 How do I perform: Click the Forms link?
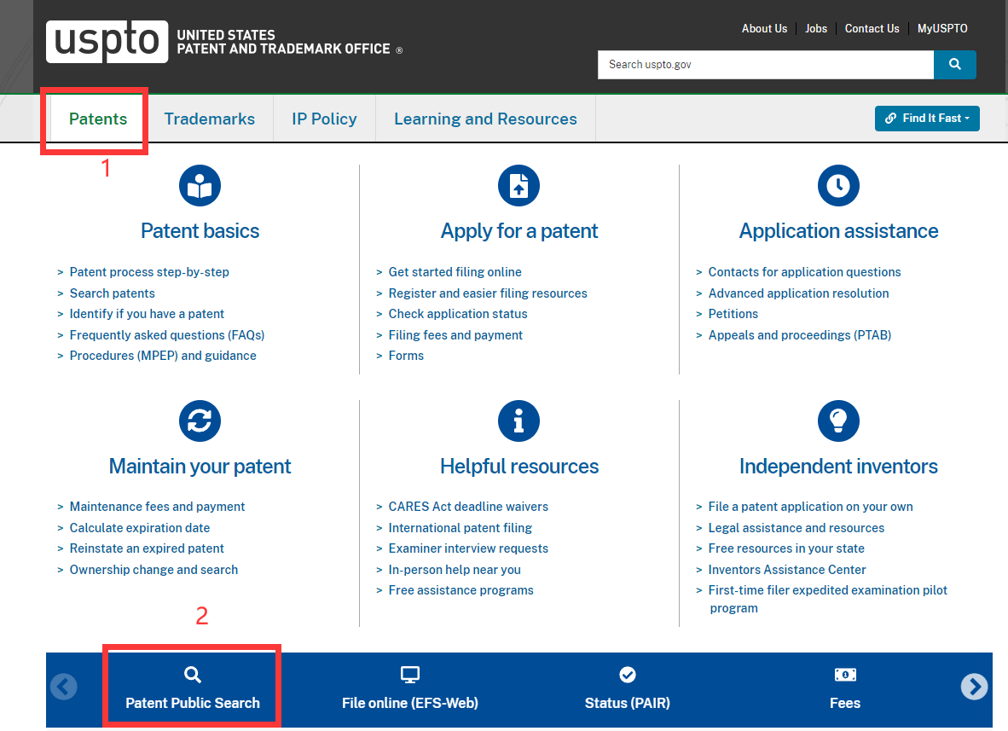click(406, 356)
